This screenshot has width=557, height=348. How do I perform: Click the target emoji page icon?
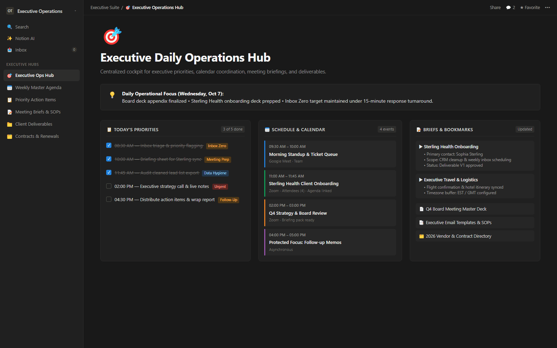click(112, 36)
